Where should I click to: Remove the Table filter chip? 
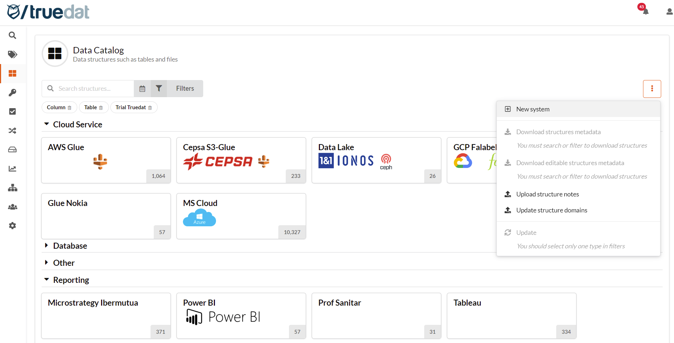point(101,108)
